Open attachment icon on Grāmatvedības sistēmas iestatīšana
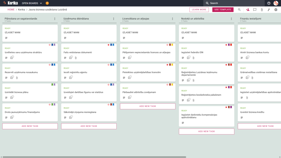 252,78
